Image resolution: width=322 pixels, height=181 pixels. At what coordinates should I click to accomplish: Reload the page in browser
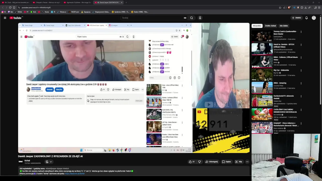[10, 8]
